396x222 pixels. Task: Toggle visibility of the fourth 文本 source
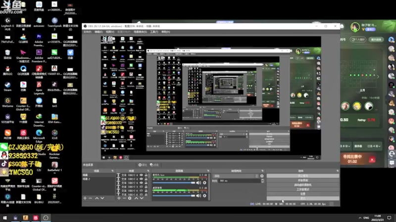[x=141, y=187]
